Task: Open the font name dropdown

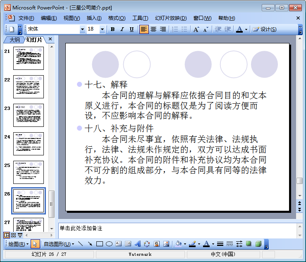Action: pos(82,29)
